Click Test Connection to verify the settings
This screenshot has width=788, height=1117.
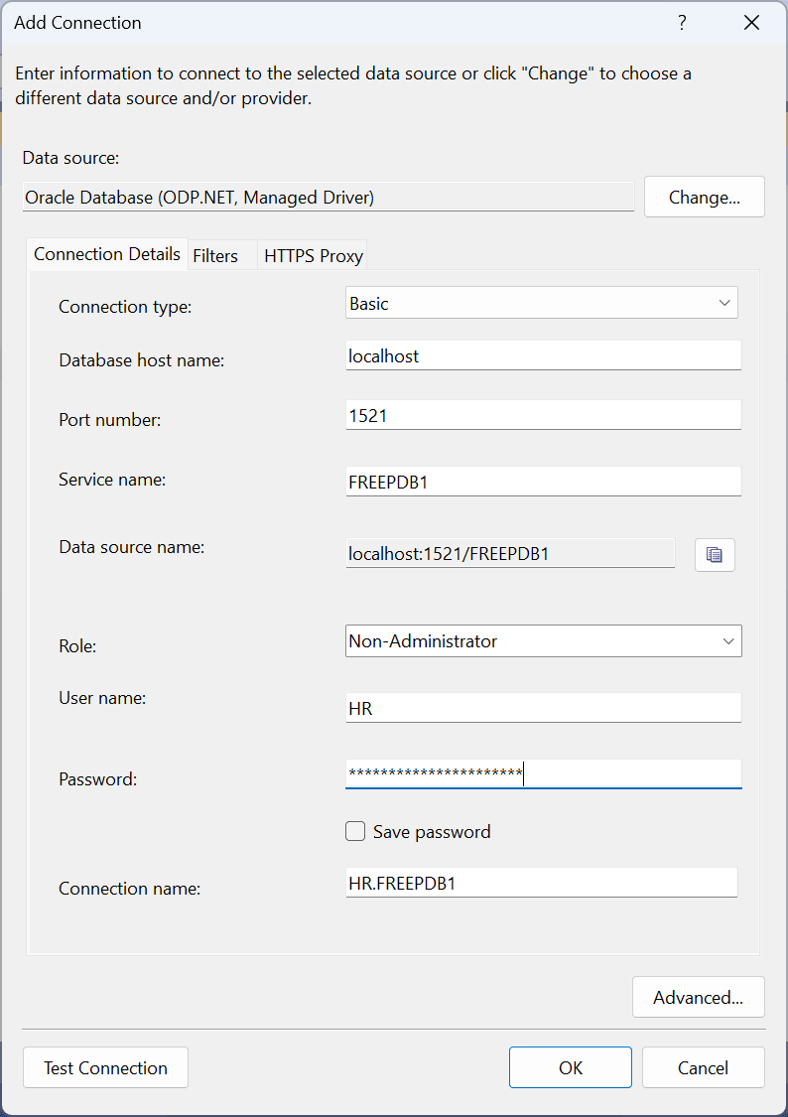click(x=104, y=1067)
